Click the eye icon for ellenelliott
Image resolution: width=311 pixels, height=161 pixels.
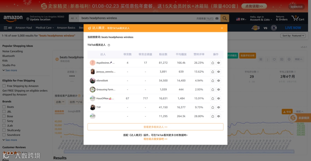(219, 80)
